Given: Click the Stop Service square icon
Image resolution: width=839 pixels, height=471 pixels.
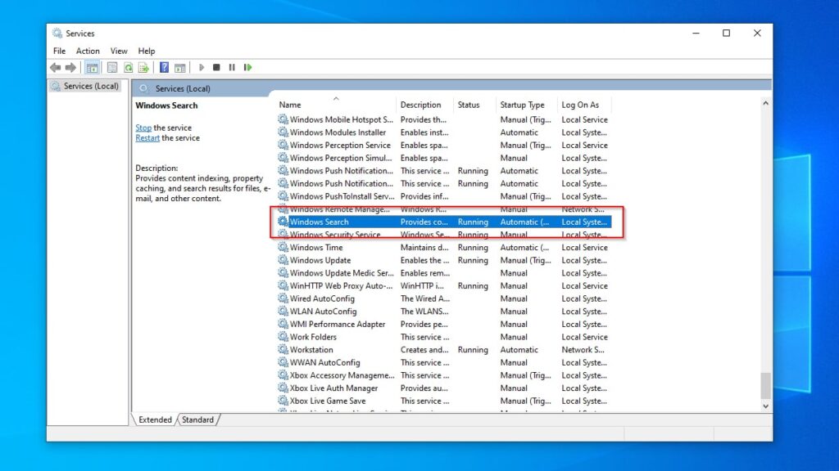Looking at the screenshot, I should [x=217, y=67].
